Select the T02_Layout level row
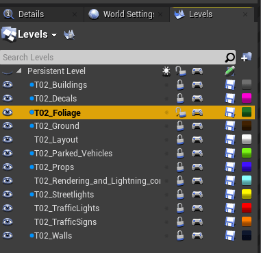 [x=127, y=140]
